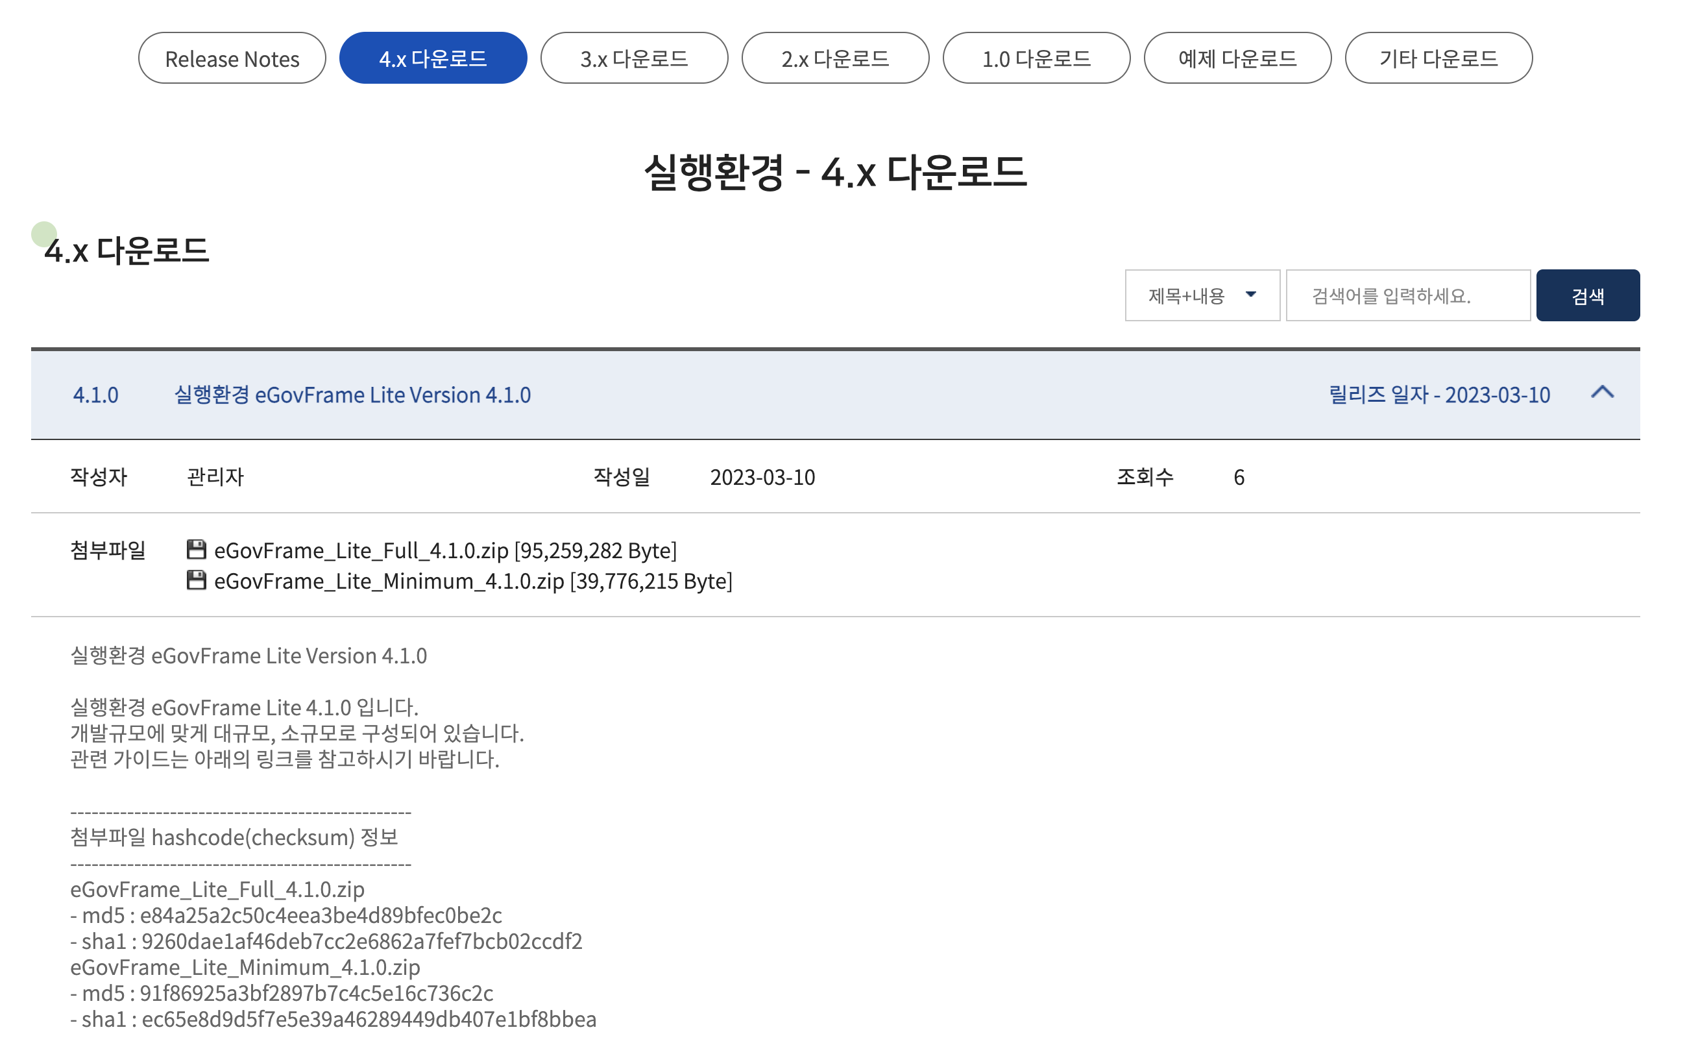Open the 1.0 다운로드 tab

click(x=1036, y=59)
